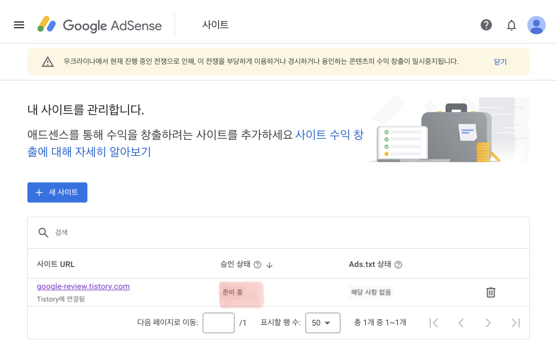Go to the last page icon
Image resolution: width=557 pixels, height=364 pixels.
pyautogui.click(x=515, y=323)
